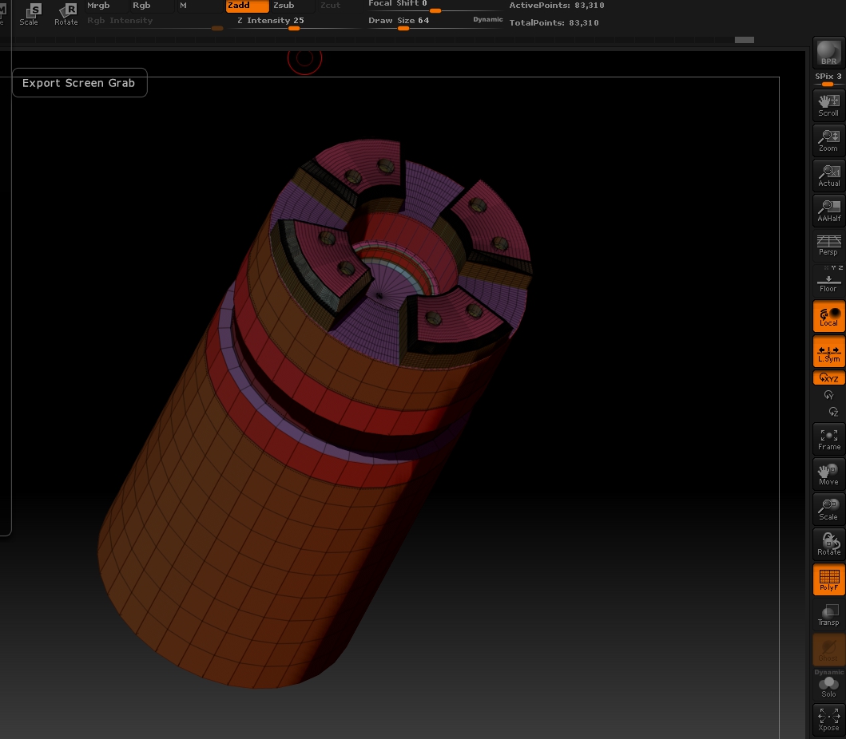Toggle Persp perspective distortion
The height and width of the screenshot is (739, 846).
point(828,245)
